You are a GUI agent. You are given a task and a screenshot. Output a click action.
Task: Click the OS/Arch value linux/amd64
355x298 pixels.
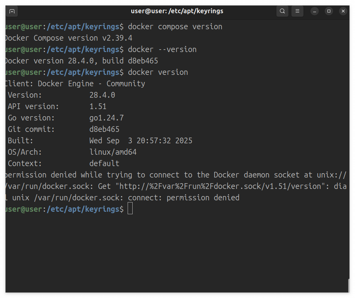pos(113,152)
